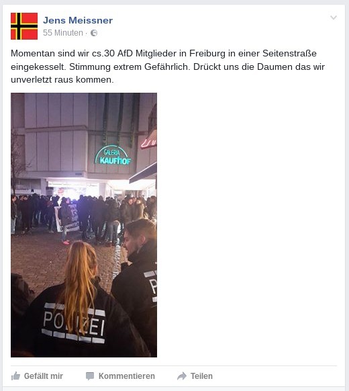
Task: Click the Kommentieren button
Action: [x=120, y=376]
